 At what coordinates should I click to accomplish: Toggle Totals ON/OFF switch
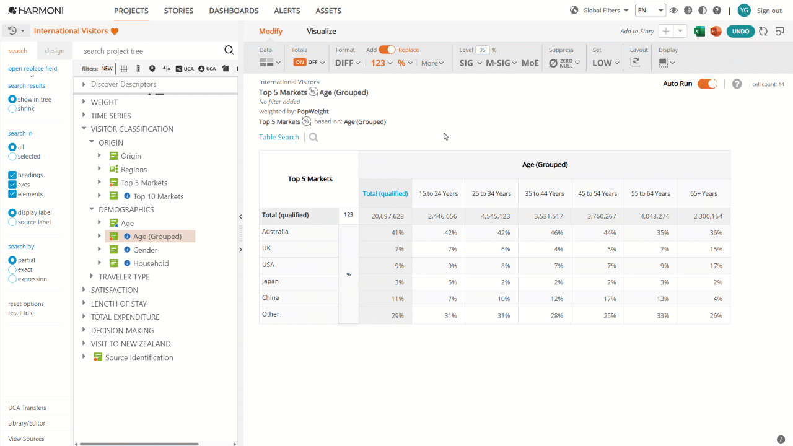click(x=308, y=63)
